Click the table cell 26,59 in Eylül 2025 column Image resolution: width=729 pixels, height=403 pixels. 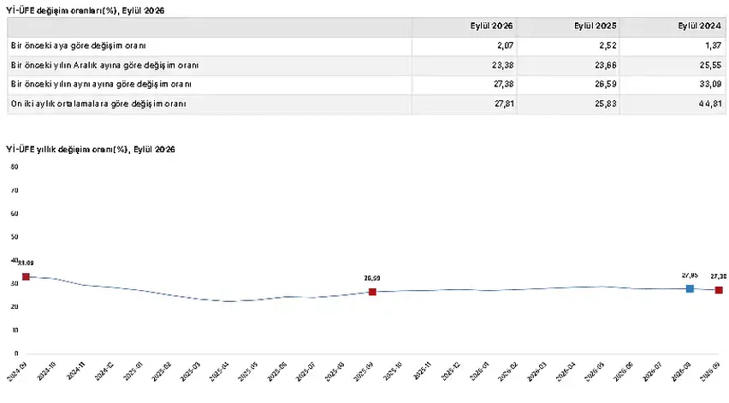coord(606,84)
